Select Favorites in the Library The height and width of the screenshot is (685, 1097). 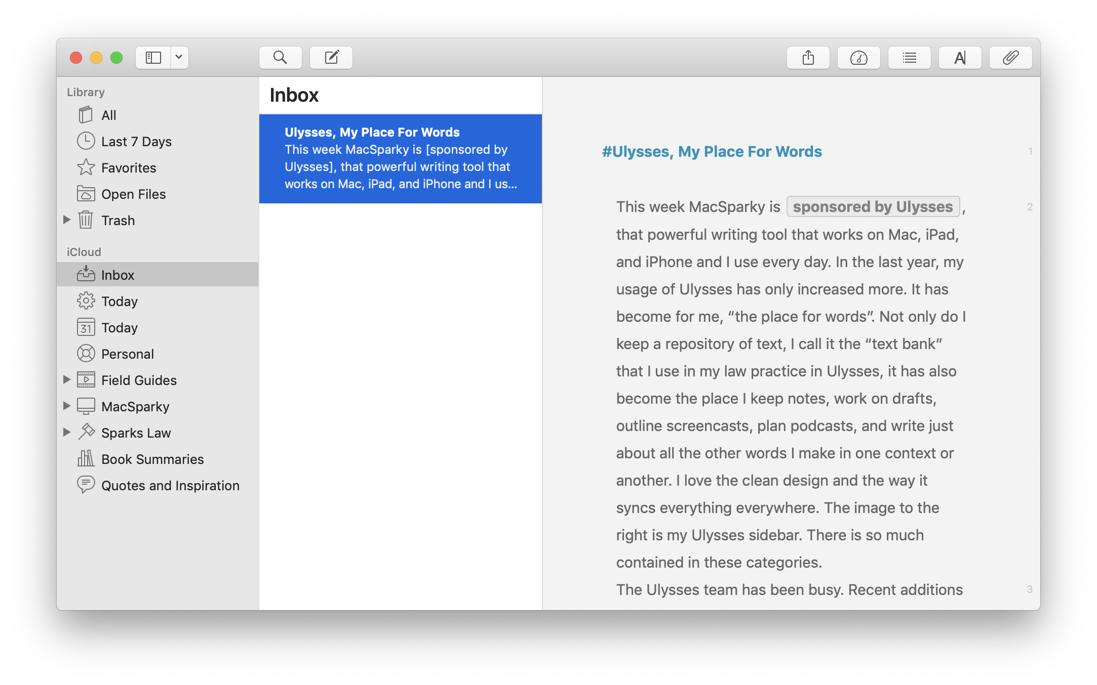point(128,168)
